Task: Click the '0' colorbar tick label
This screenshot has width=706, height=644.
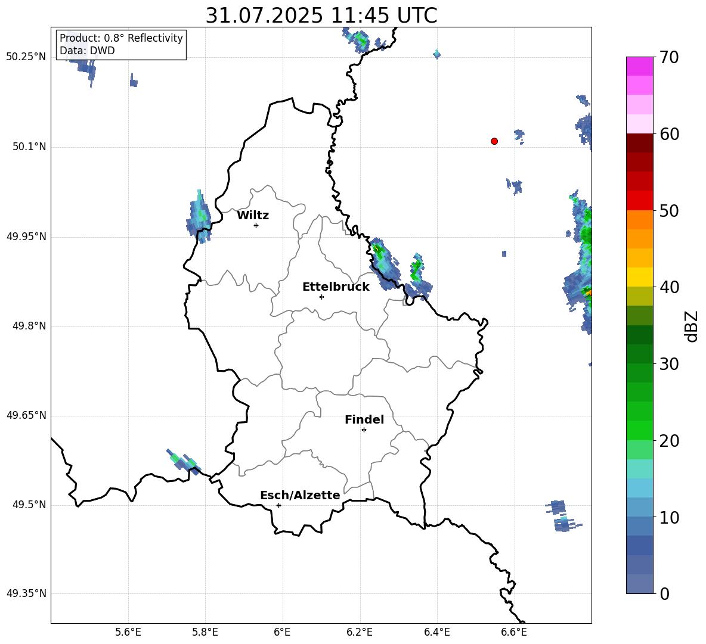Action: click(x=665, y=593)
